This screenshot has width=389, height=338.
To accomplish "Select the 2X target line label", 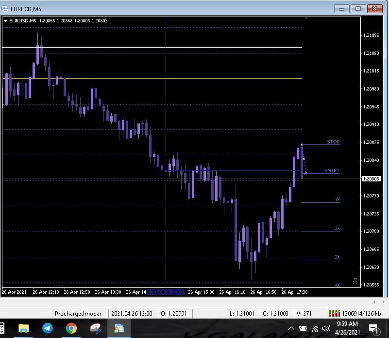I will (x=337, y=229).
